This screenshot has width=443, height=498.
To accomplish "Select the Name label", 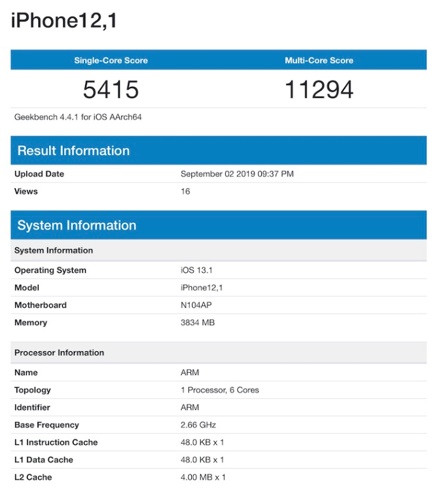I will [26, 372].
